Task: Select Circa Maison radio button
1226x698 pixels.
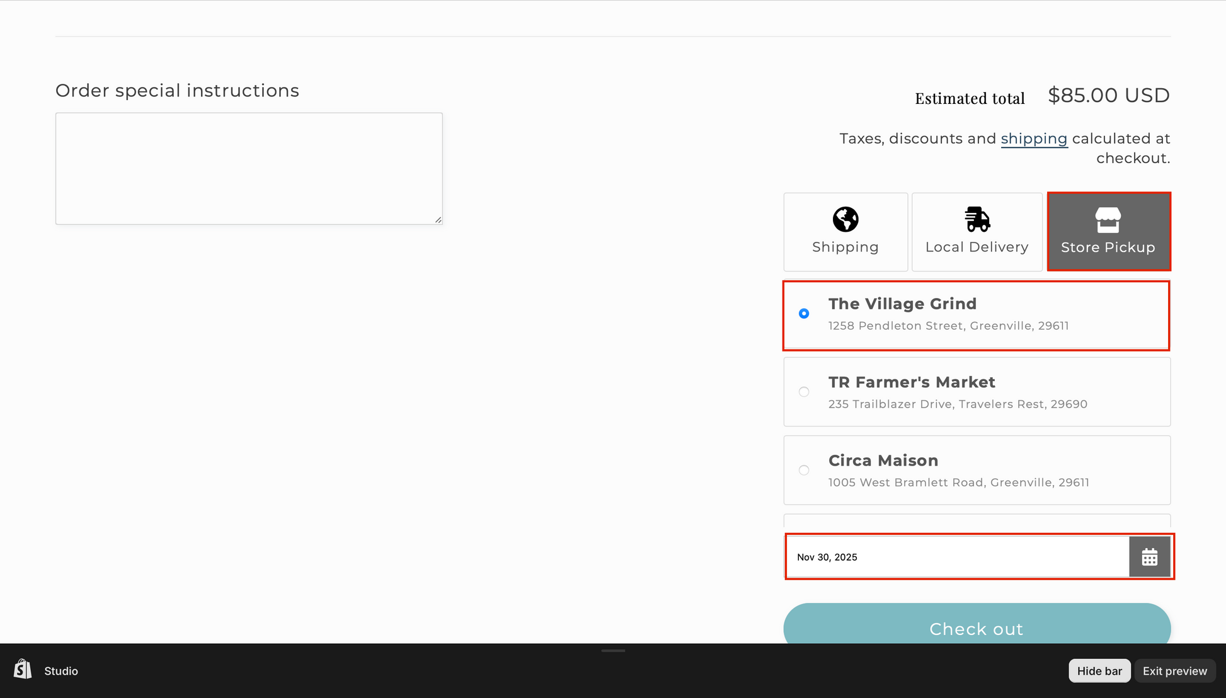Action: [804, 471]
